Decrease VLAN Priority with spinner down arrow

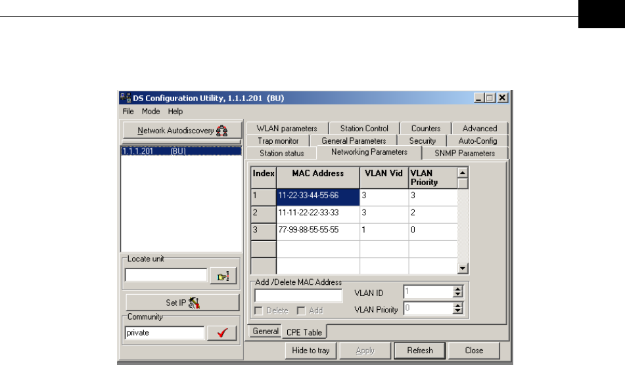click(x=458, y=311)
